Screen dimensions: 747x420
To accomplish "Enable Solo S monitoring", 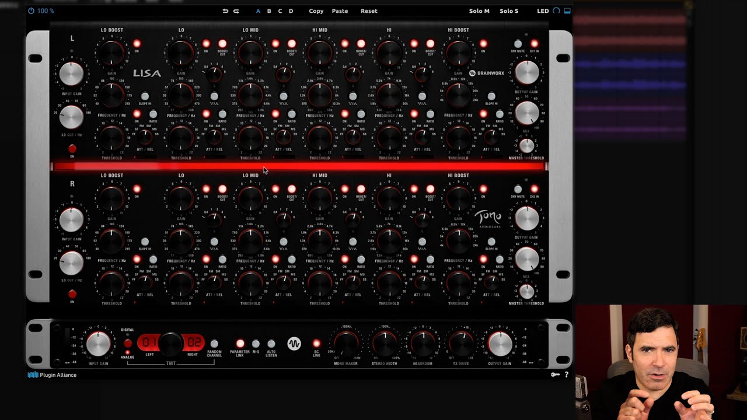I will (509, 11).
